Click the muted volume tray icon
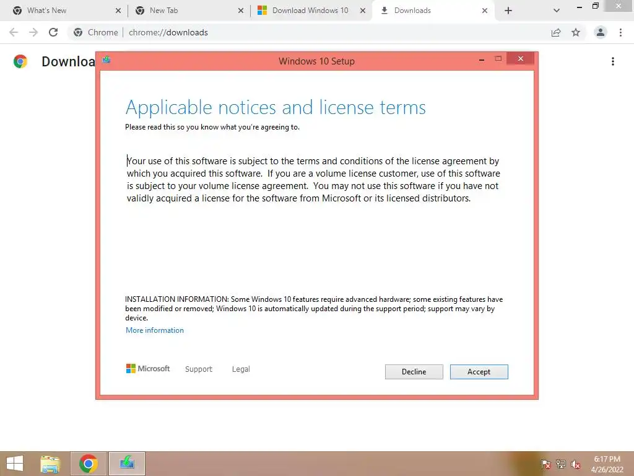634x476 pixels. tap(575, 464)
